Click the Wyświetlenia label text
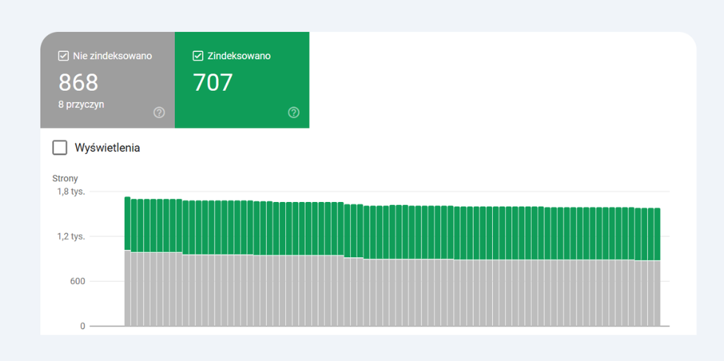Viewport: 724px width, 361px height. [x=107, y=148]
